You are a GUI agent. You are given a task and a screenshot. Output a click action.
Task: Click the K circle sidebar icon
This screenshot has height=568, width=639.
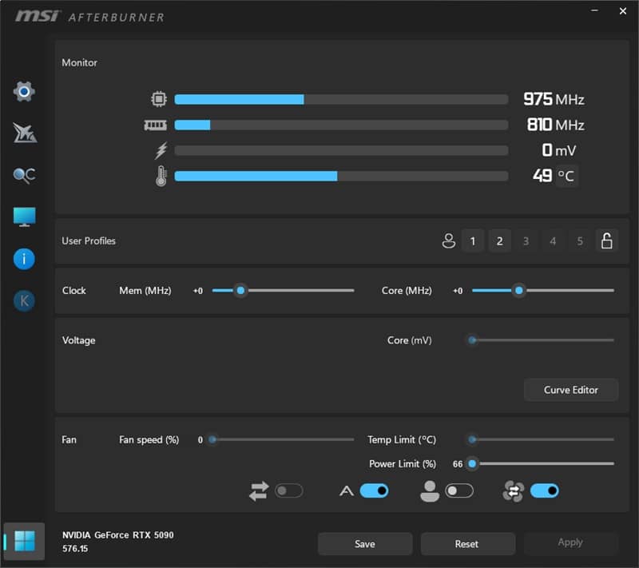pos(24,301)
